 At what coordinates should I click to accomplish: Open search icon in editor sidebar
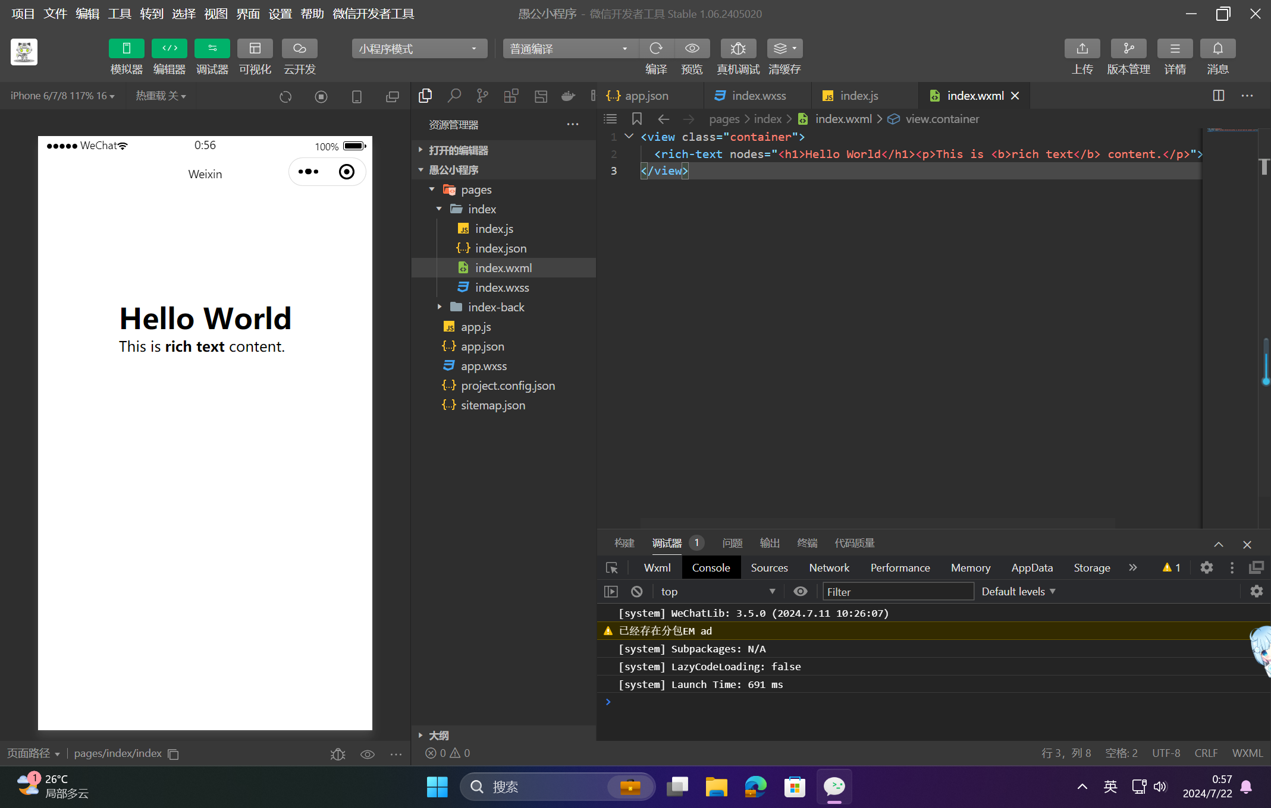454,96
